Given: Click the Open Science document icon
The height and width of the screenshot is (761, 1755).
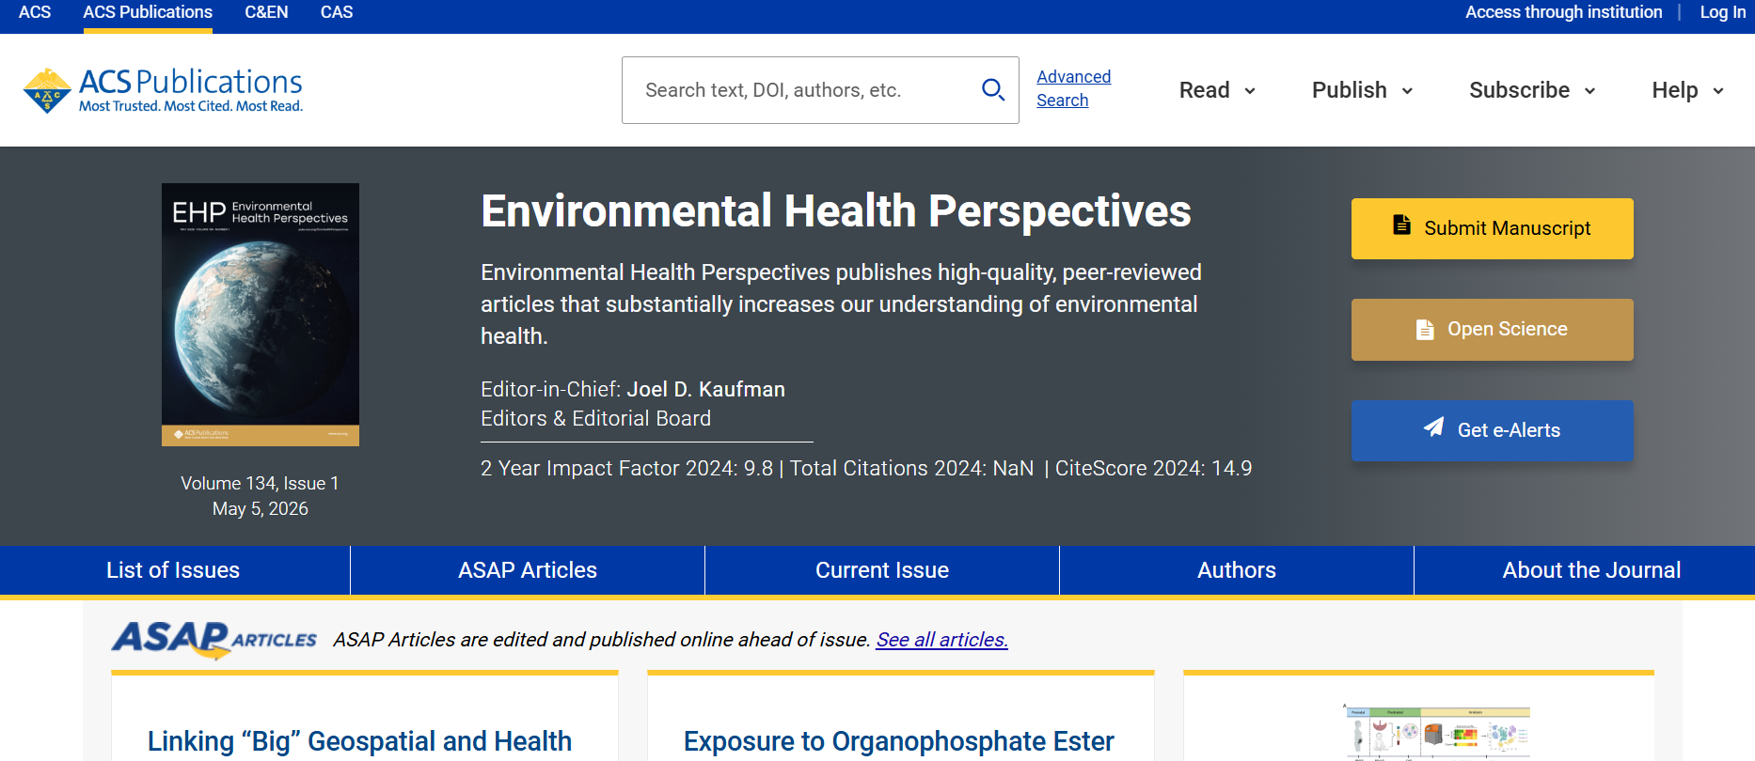Looking at the screenshot, I should [x=1425, y=330].
